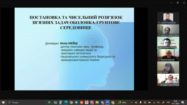
Task: Open the Mat... taskbar application
Action: 122,102
